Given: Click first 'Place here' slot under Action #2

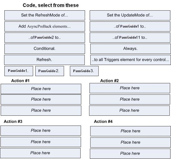Looking at the screenshot, I should click(130, 88).
